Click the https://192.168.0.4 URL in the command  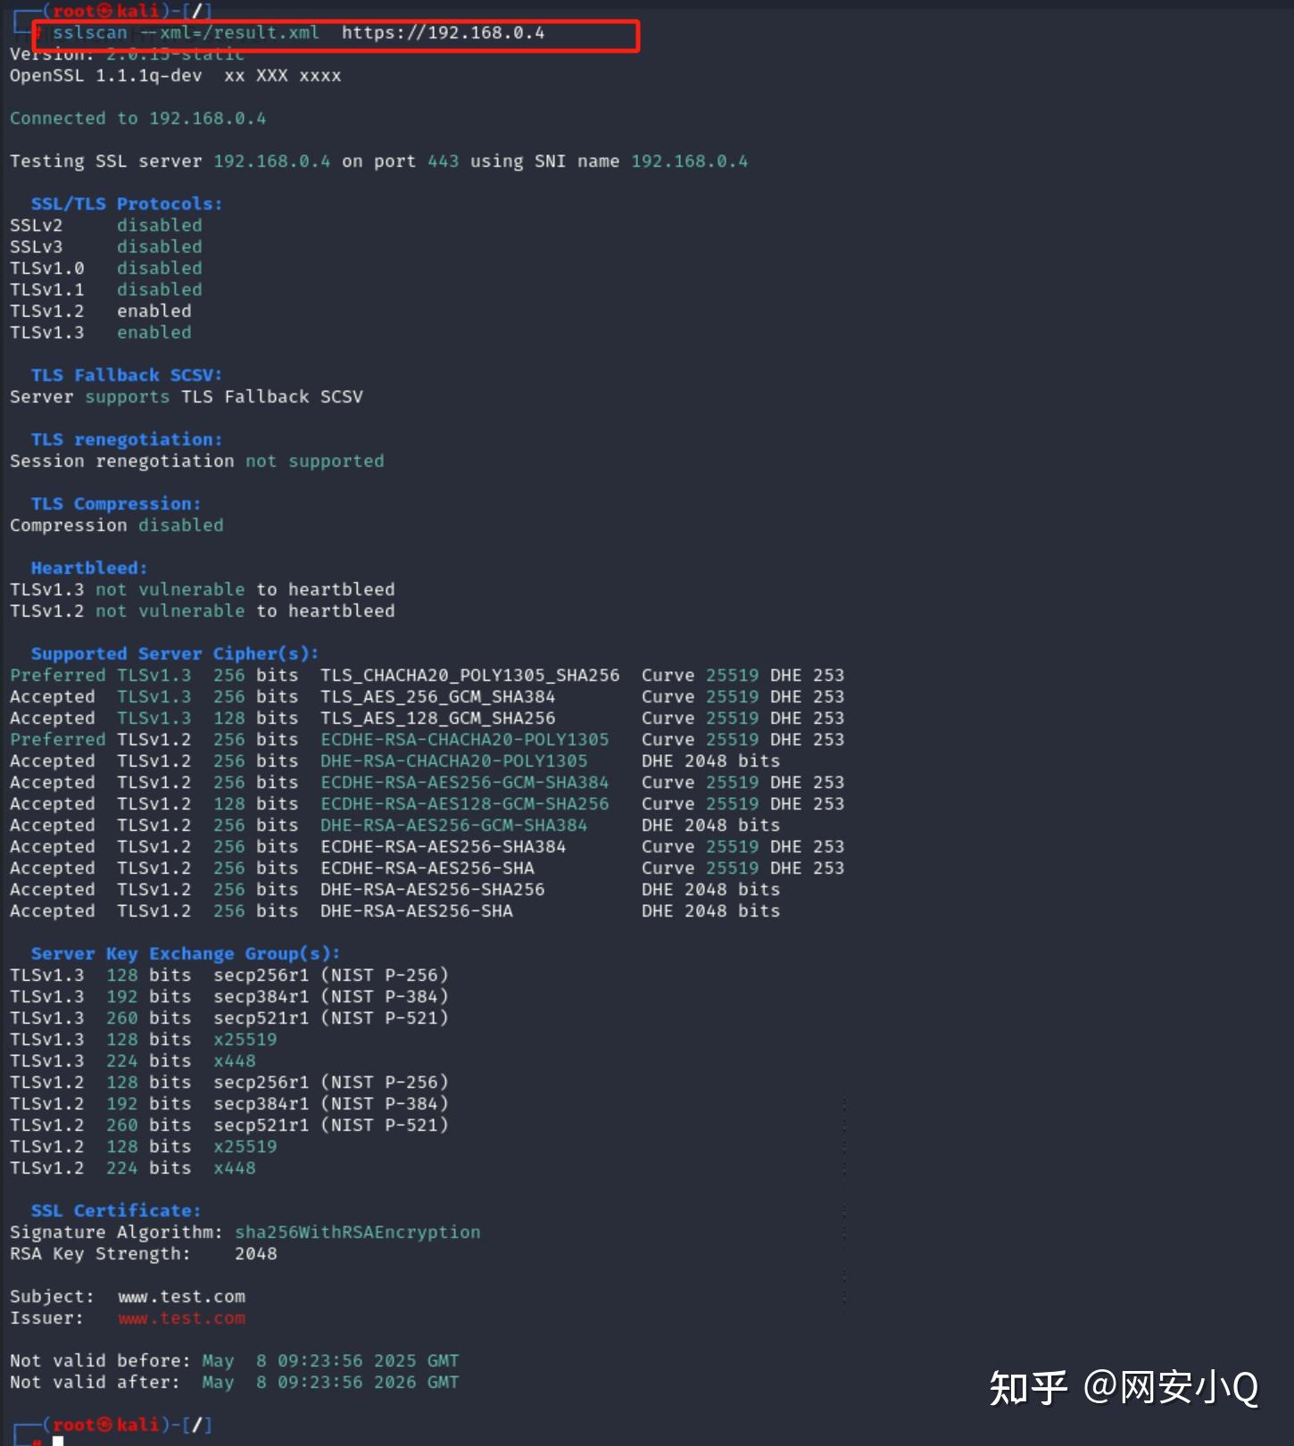point(443,33)
